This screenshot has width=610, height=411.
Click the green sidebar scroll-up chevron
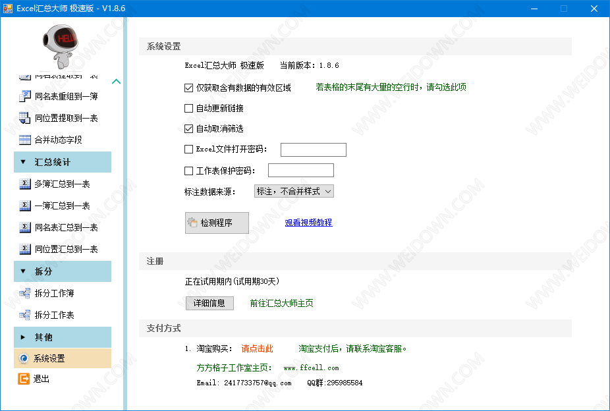coord(116,82)
